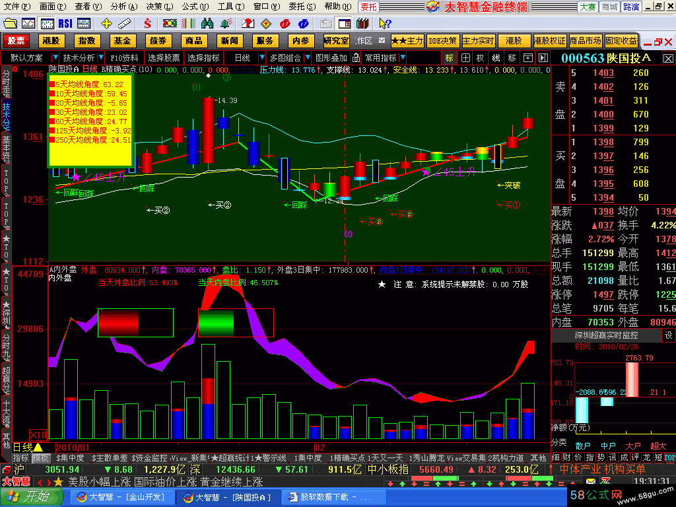The width and height of the screenshot is (676, 507).
Task: Click the alarm bell alert icon
Action: pos(226,23)
